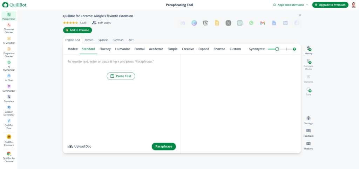Screen dimensions: 359x169
Task: Open AI Chat from sidebar
Action: click(9, 78)
